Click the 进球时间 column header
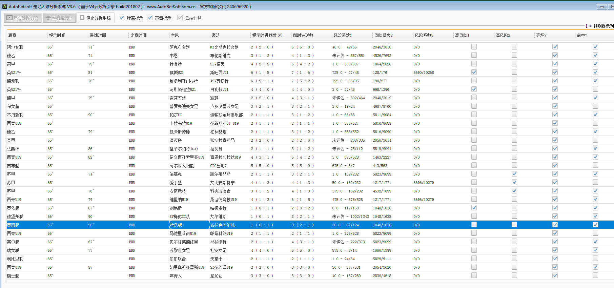The width and height of the screenshot is (614, 288). (98, 35)
